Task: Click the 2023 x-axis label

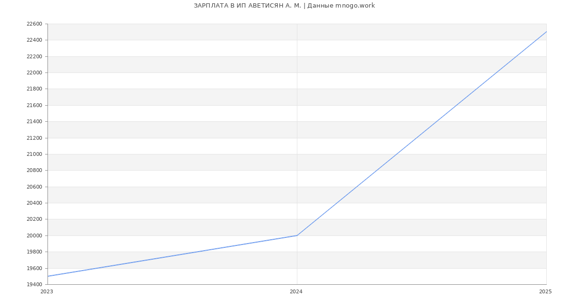Action: point(47,292)
